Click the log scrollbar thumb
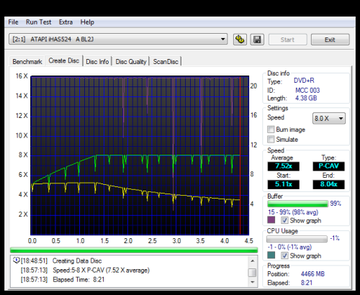This screenshot has height=295, width=360. [252, 273]
